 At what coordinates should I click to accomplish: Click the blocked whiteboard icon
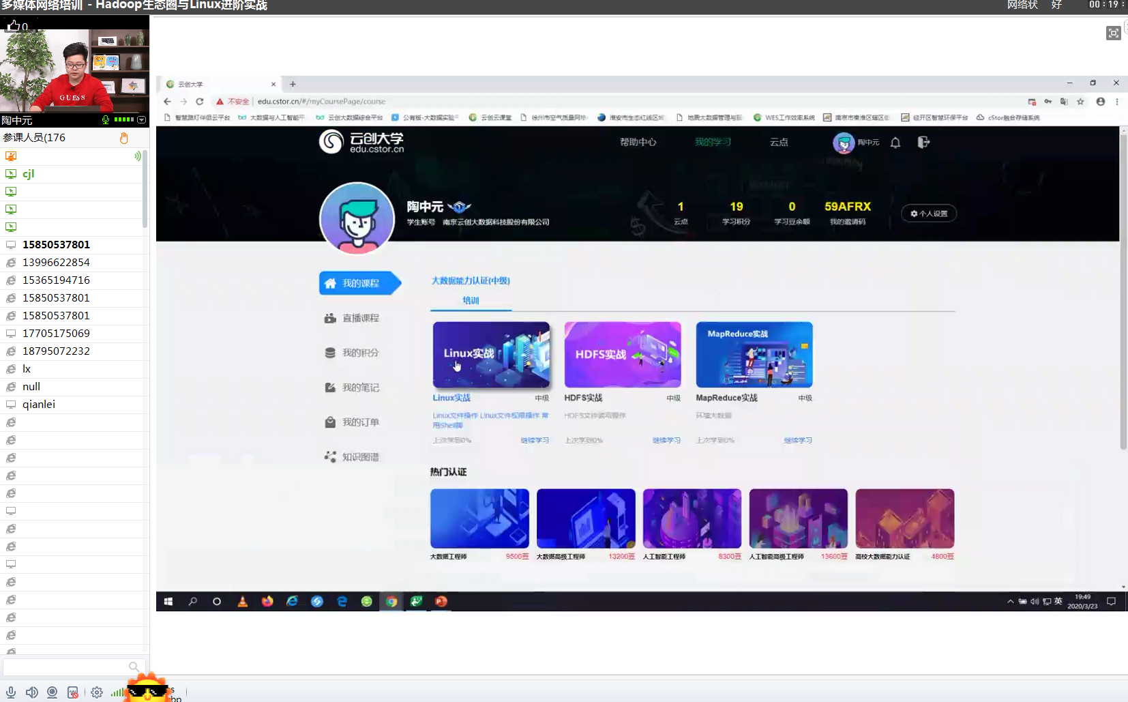point(73,692)
